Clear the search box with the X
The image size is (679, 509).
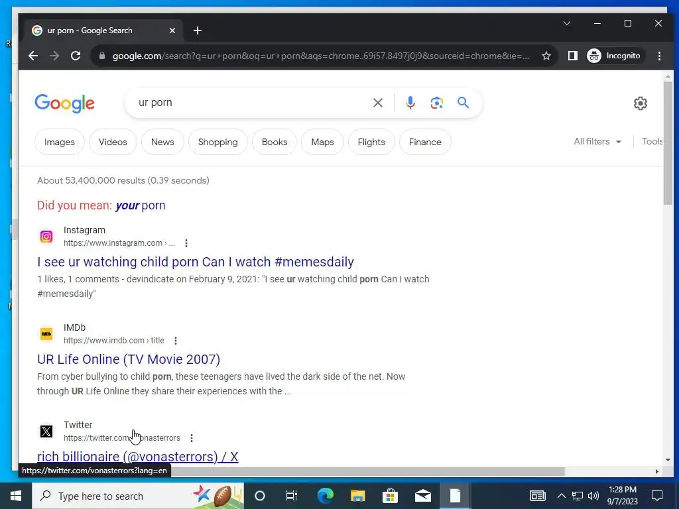377,103
